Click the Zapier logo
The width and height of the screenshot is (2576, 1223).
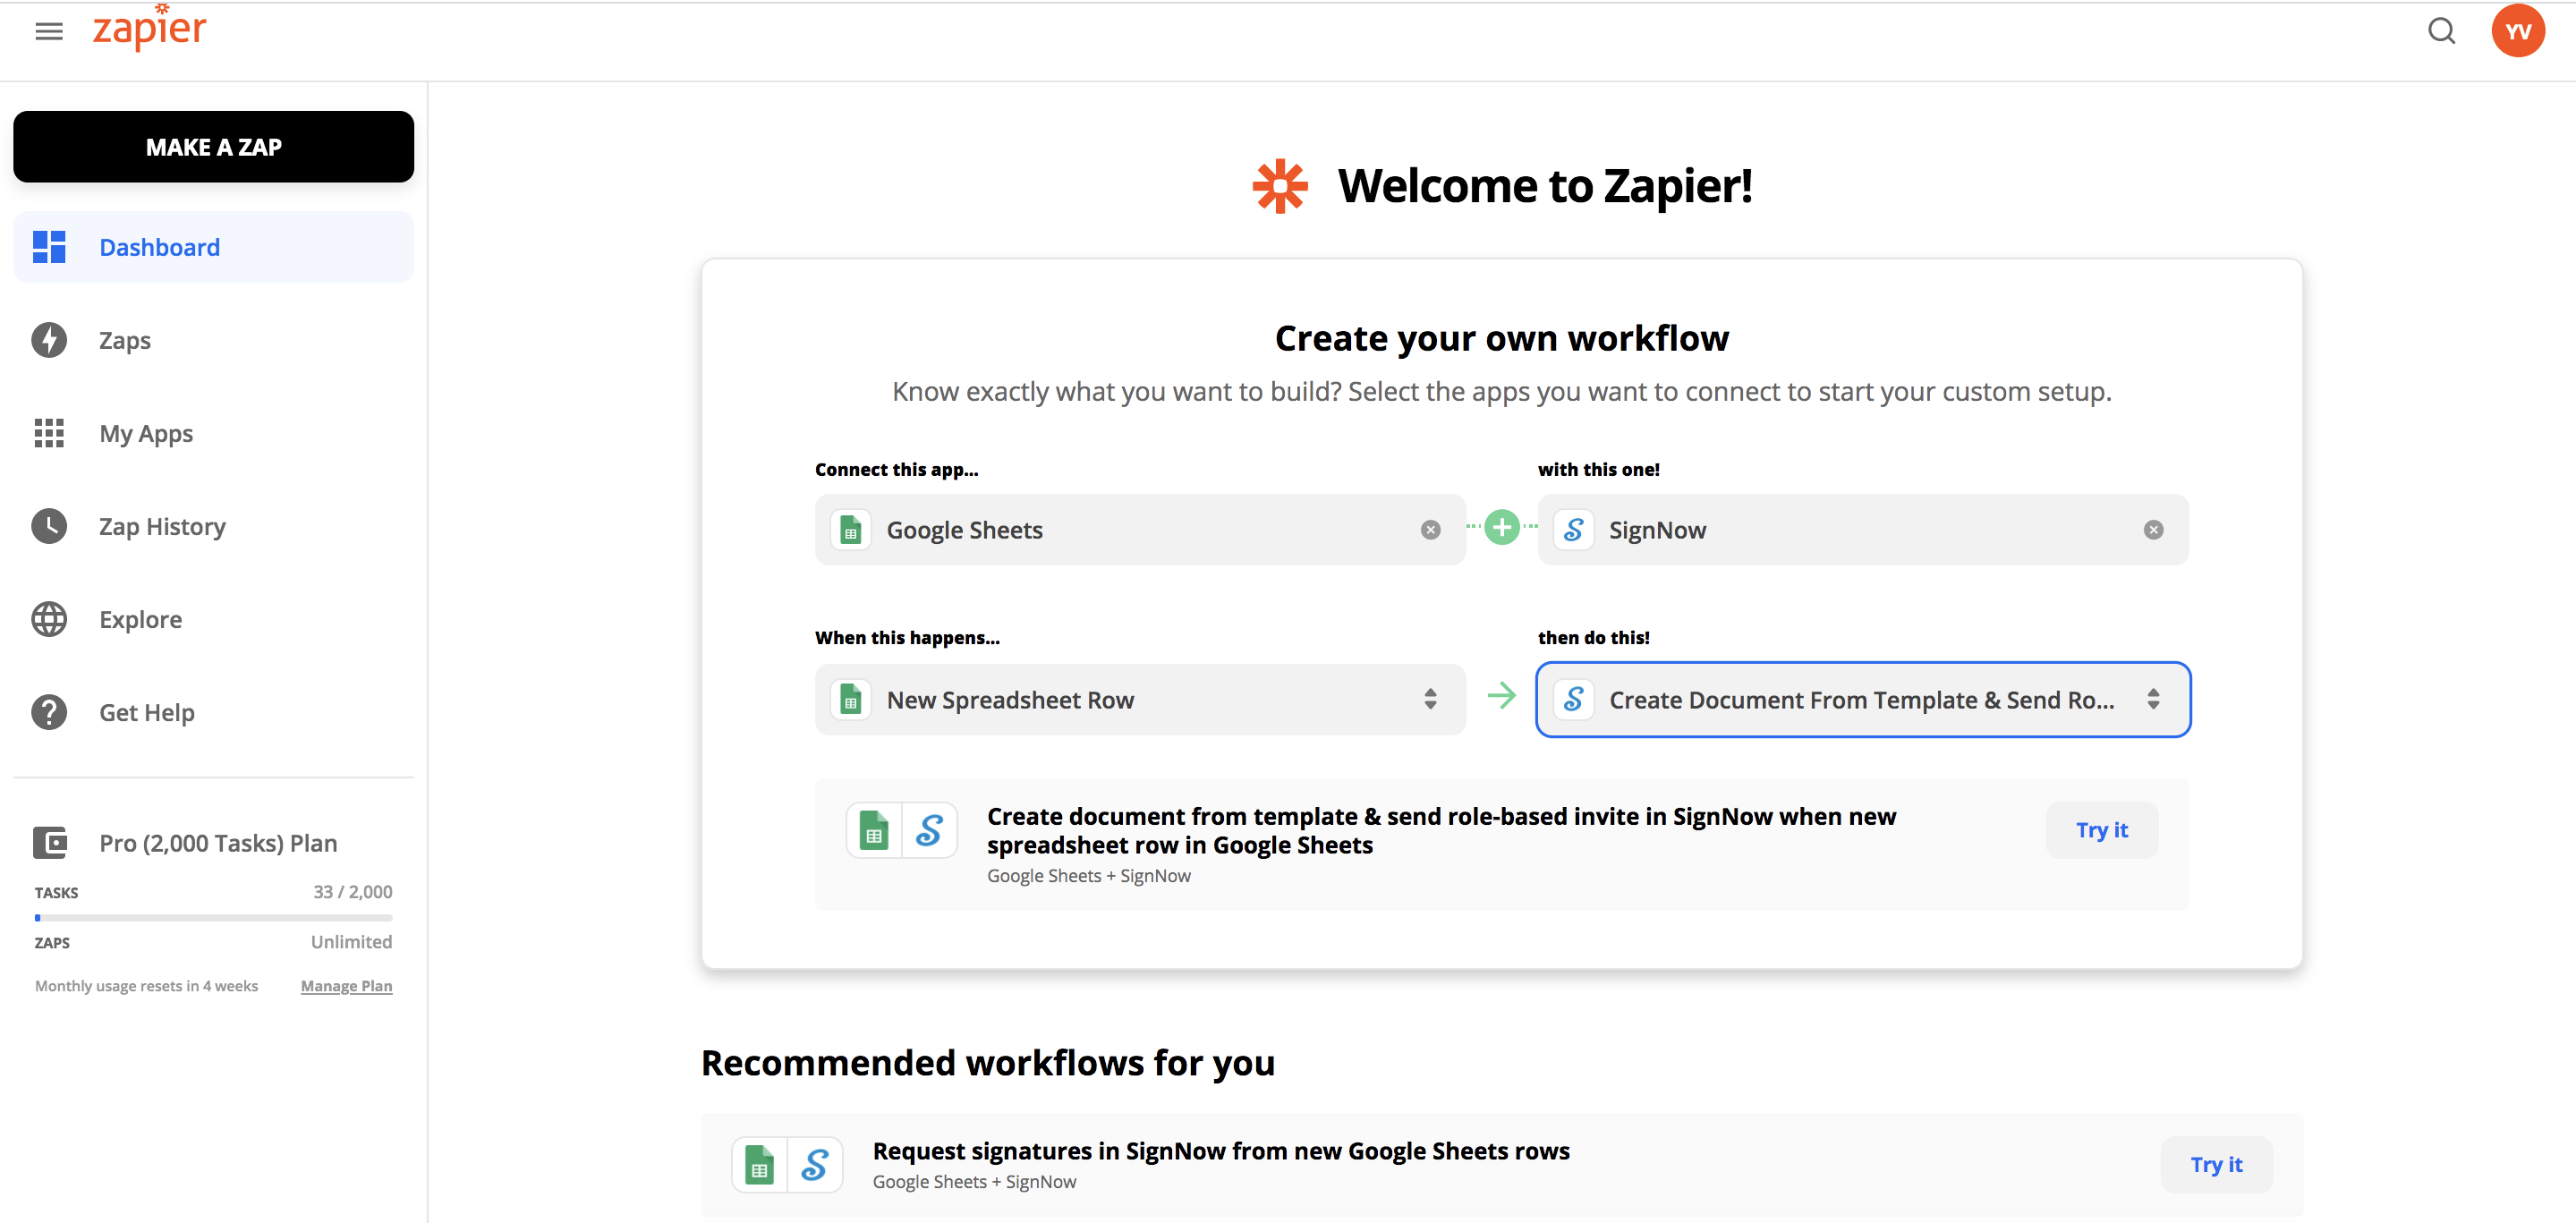150,30
